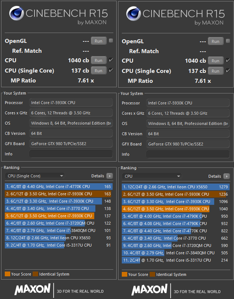Toggle CPU Single Core checkbox in left window
Screen dimensions: 234x299
pyautogui.click(x=111, y=70)
